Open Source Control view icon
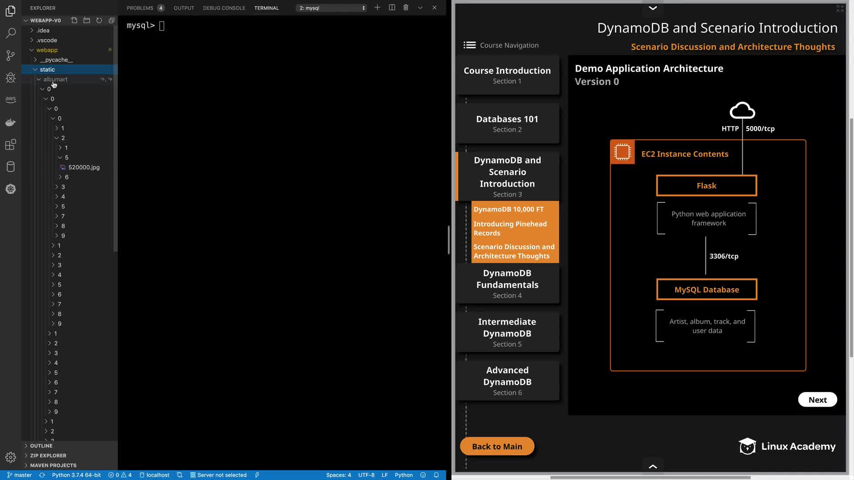The image size is (854, 480). click(11, 56)
